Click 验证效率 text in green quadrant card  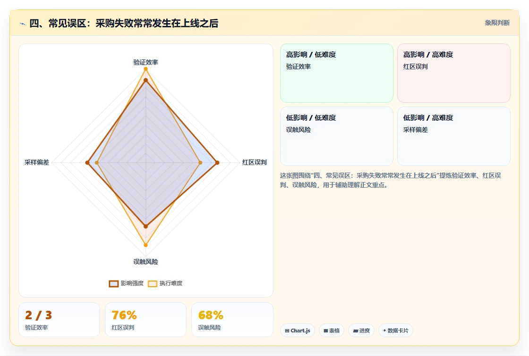pyautogui.click(x=298, y=66)
